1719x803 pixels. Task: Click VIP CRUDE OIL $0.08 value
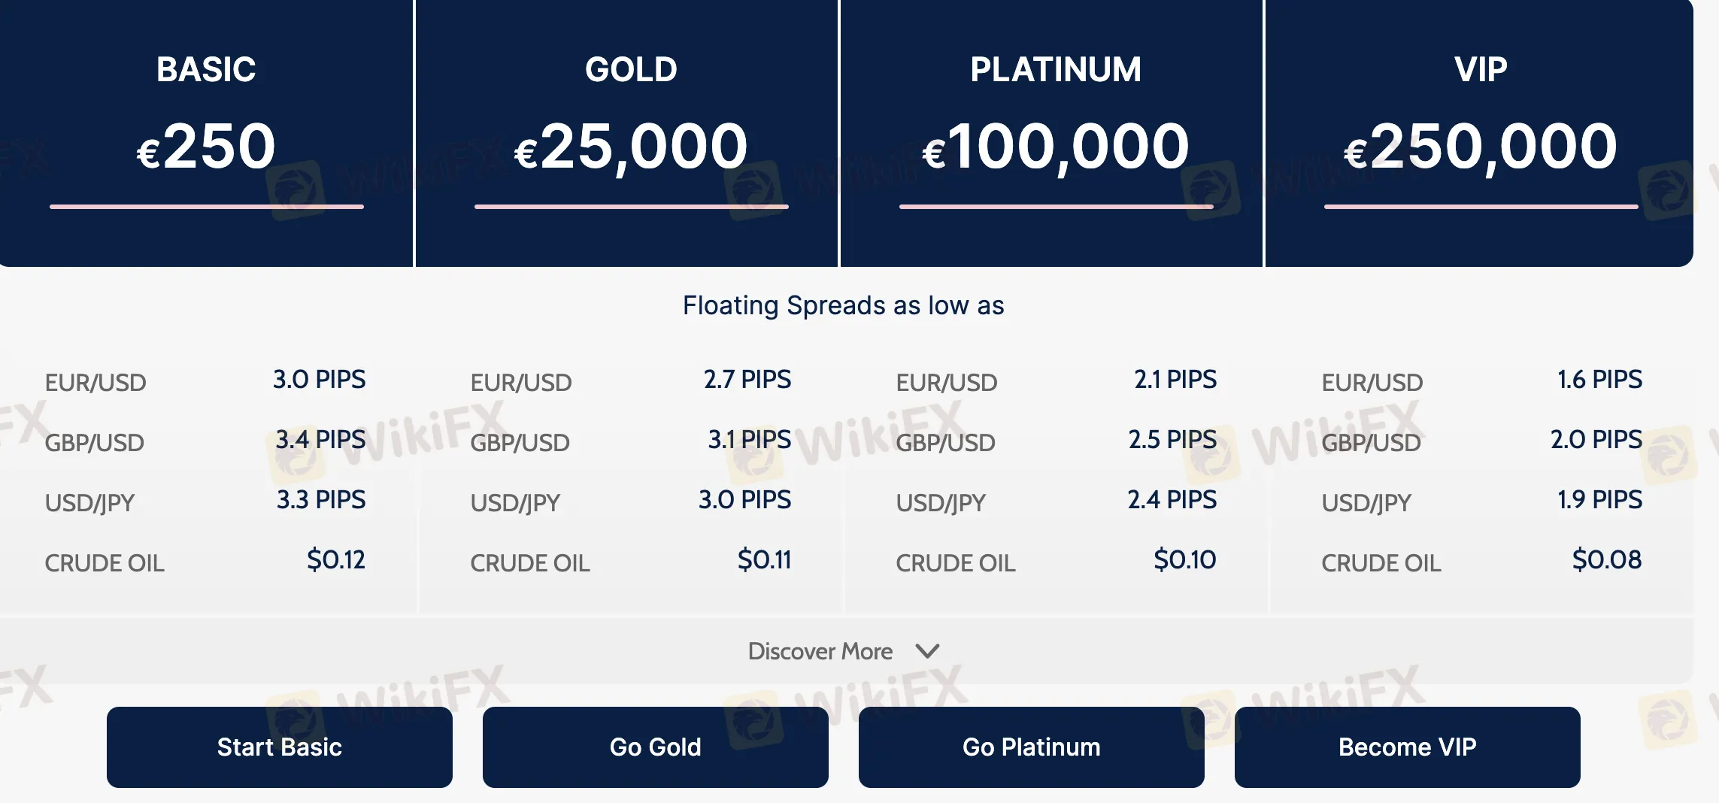coord(1607,559)
